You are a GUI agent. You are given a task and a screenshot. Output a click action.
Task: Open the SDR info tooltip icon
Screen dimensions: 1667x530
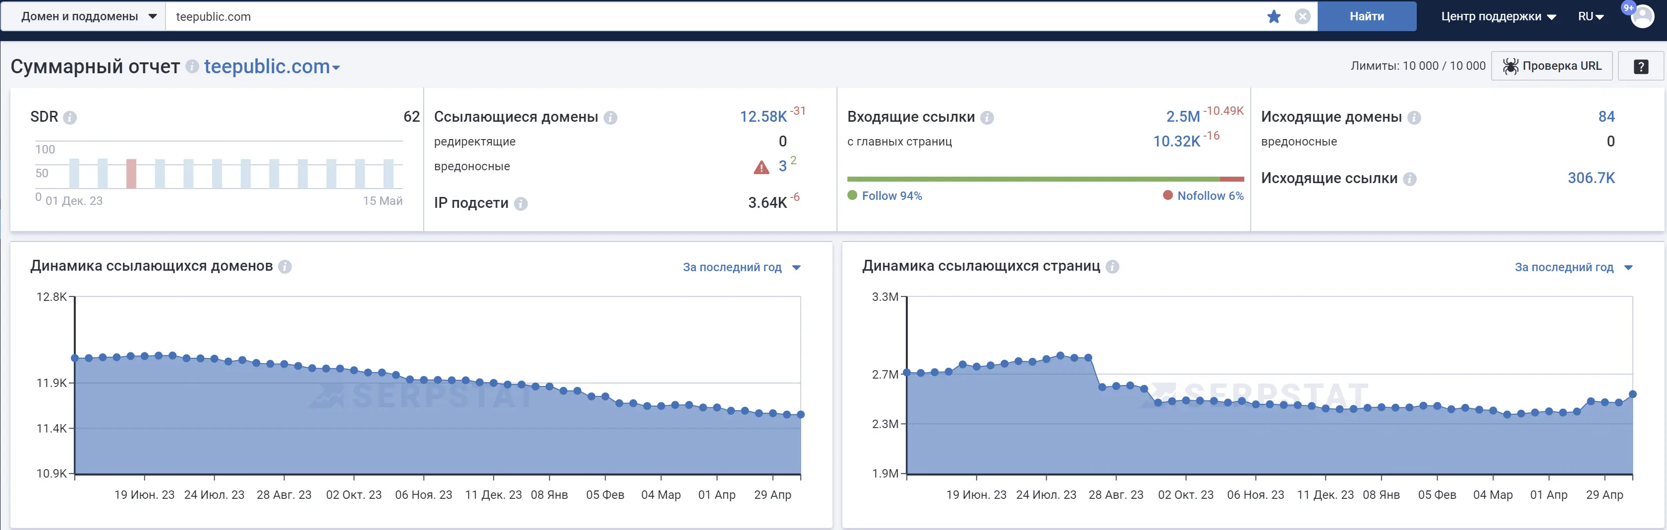point(70,118)
